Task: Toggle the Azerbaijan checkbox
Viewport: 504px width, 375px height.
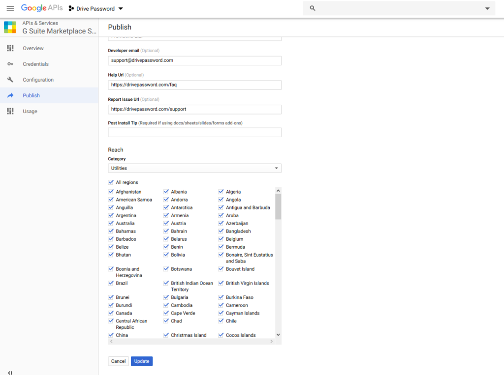Action: pos(221,223)
